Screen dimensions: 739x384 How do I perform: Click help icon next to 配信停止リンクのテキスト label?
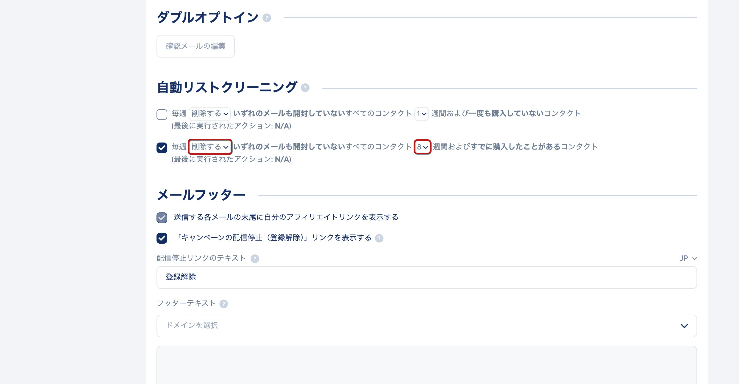coord(255,259)
